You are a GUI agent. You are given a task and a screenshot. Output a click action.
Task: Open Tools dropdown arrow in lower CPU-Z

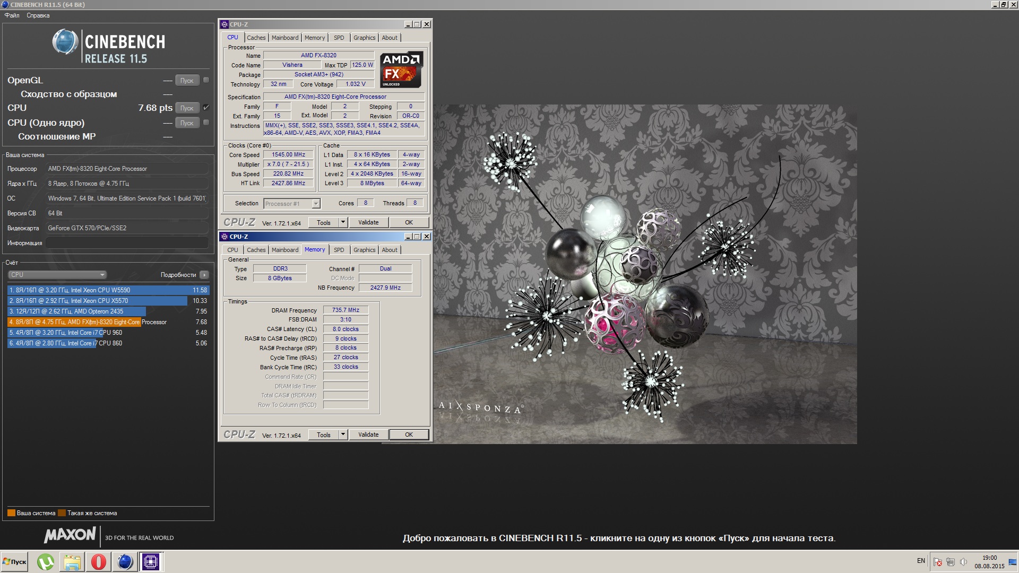(343, 435)
